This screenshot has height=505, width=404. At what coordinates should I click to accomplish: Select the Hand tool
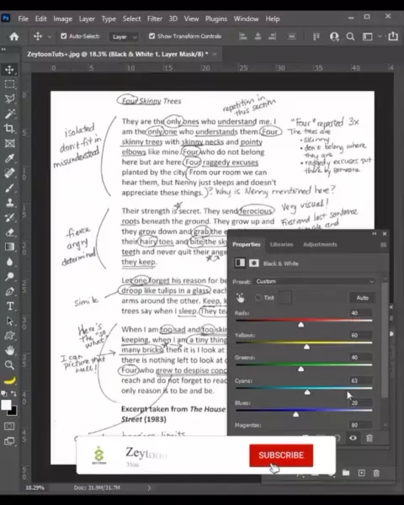[9, 350]
